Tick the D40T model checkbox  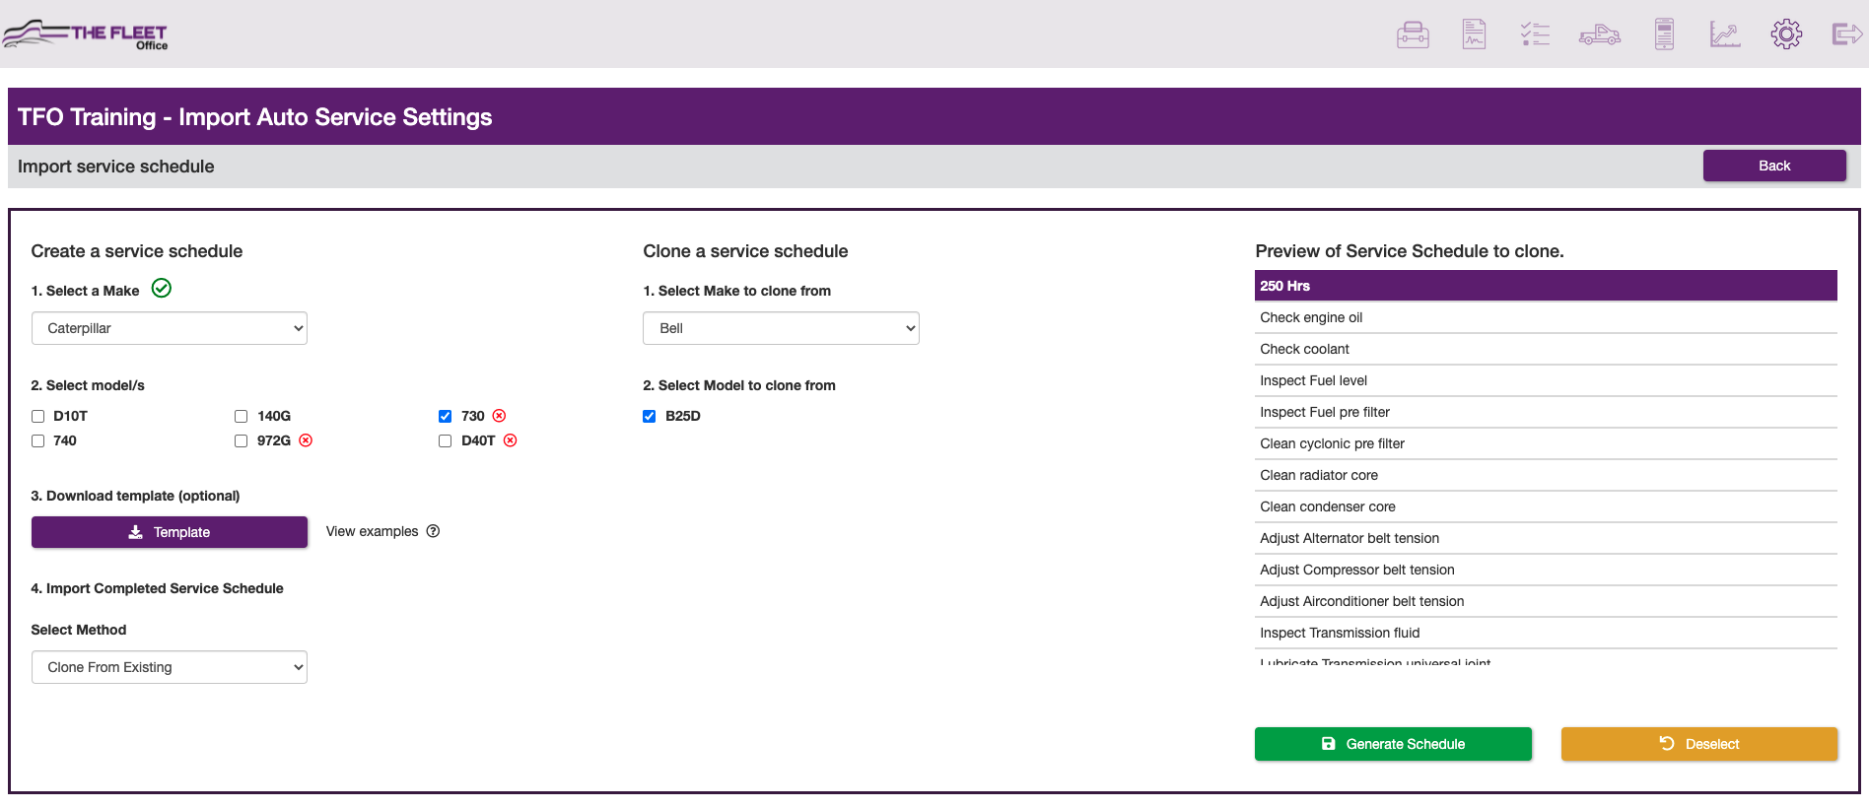click(445, 440)
